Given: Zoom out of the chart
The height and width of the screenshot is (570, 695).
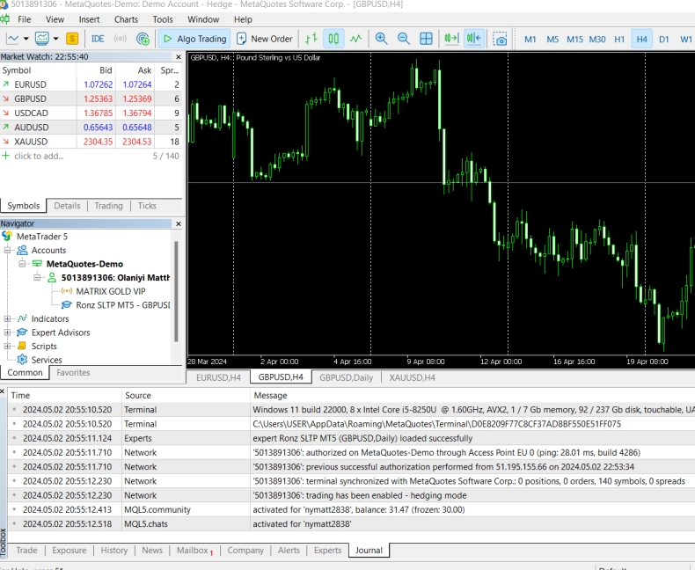Looking at the screenshot, I should tap(404, 39).
